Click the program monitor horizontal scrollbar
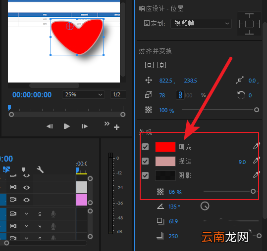This screenshot has height=251, width=267. coord(54,85)
